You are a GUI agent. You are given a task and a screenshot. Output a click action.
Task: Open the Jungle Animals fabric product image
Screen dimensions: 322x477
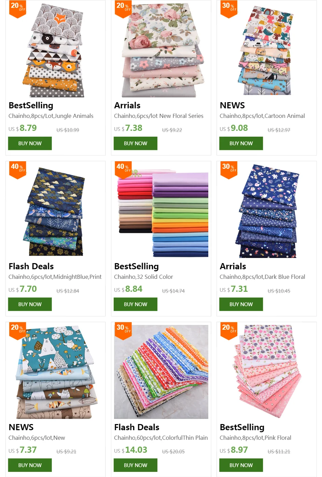point(55,50)
